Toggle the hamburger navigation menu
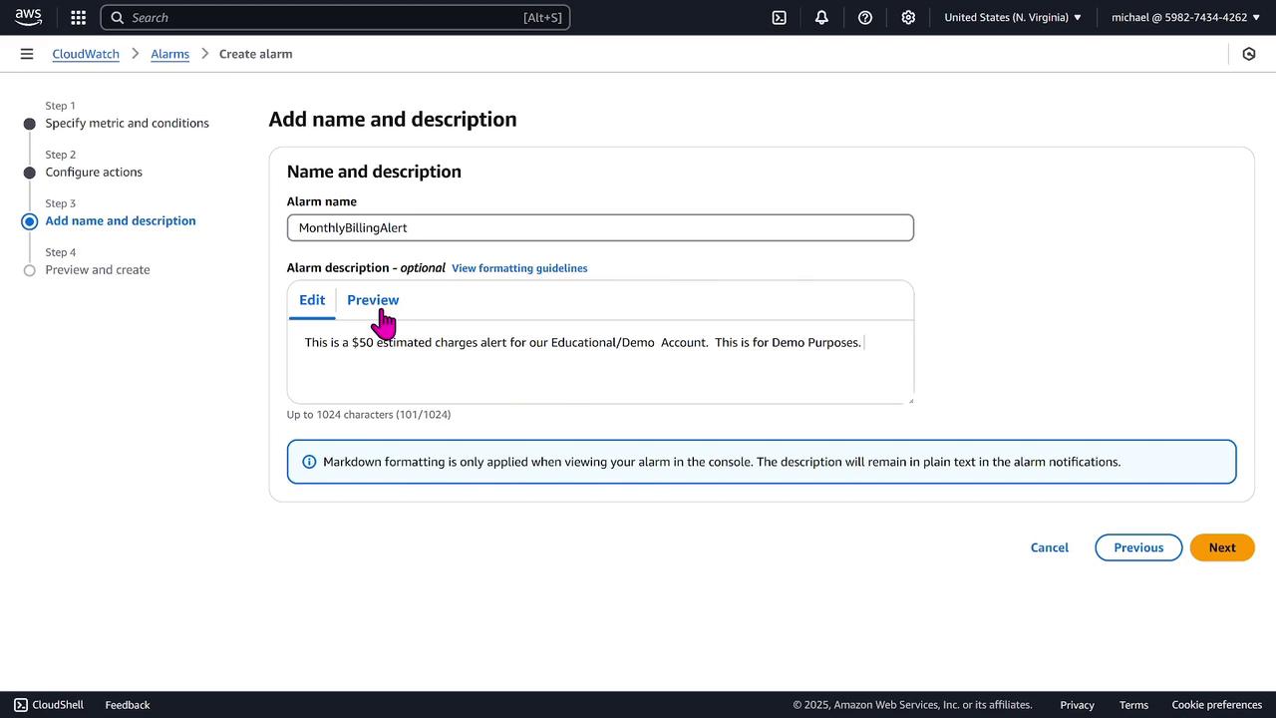 pos(27,54)
